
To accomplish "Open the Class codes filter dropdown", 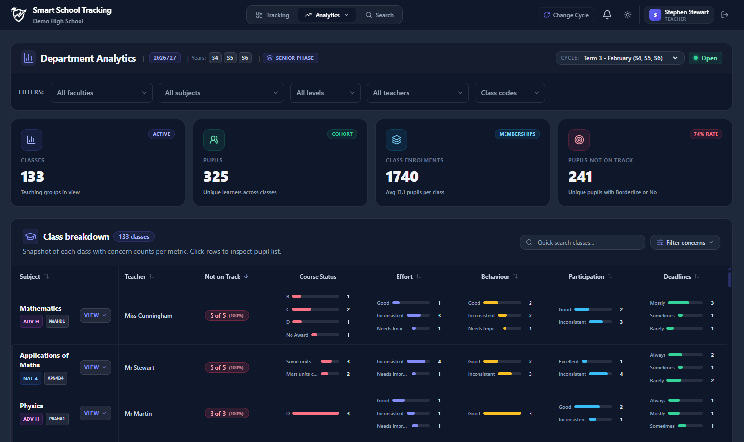I will coord(510,93).
